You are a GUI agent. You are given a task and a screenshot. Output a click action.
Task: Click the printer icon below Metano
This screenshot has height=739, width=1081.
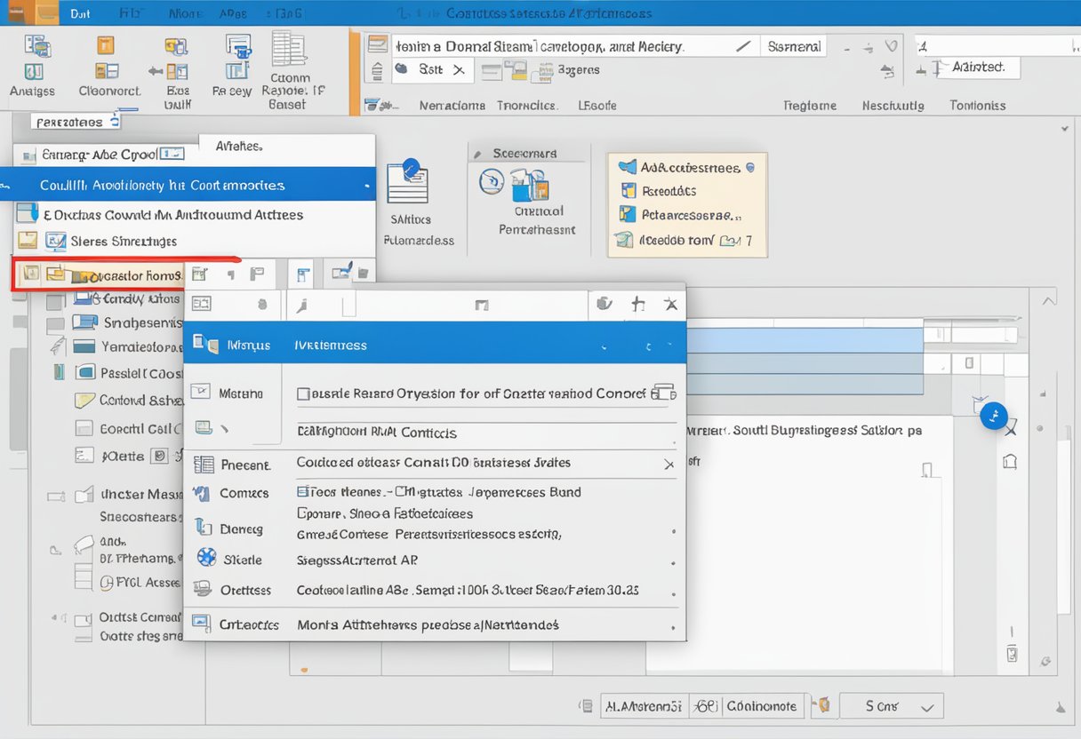[x=206, y=426]
